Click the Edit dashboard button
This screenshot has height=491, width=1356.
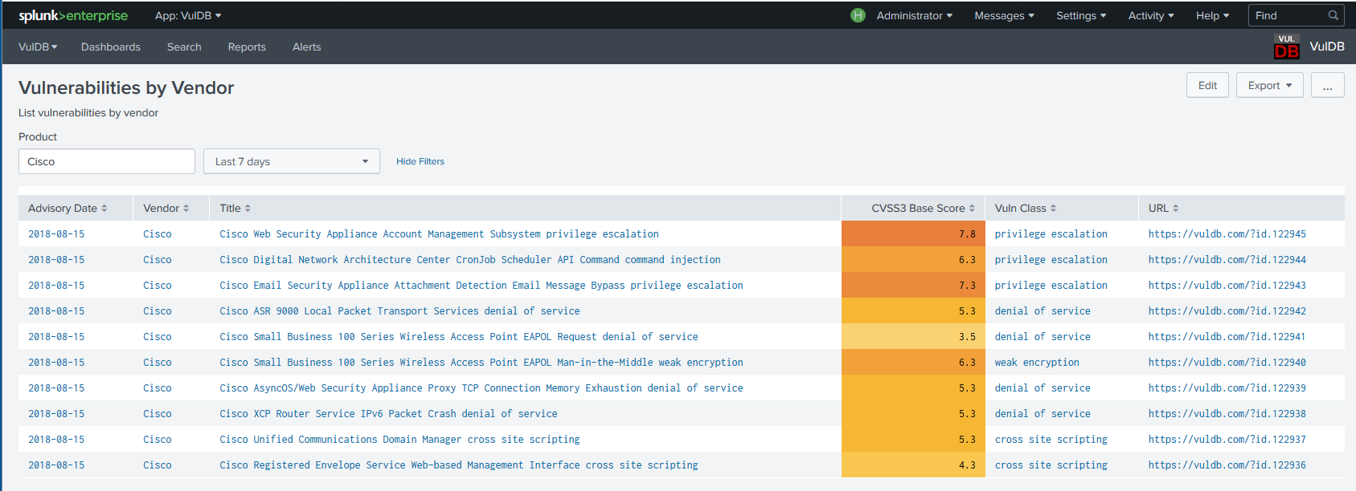tap(1207, 85)
